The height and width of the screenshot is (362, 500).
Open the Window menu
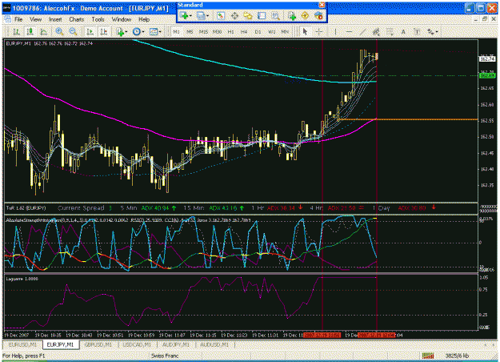tap(122, 19)
